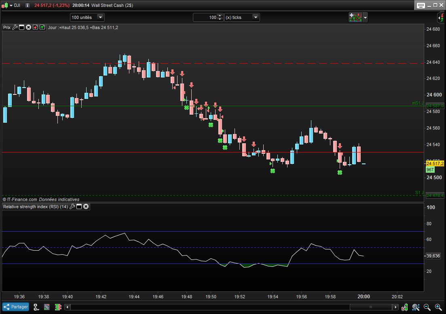This screenshot has width=446, height=314.
Task: Click the Wall Street Cash (2$) title text
Action: (x=112, y=5)
